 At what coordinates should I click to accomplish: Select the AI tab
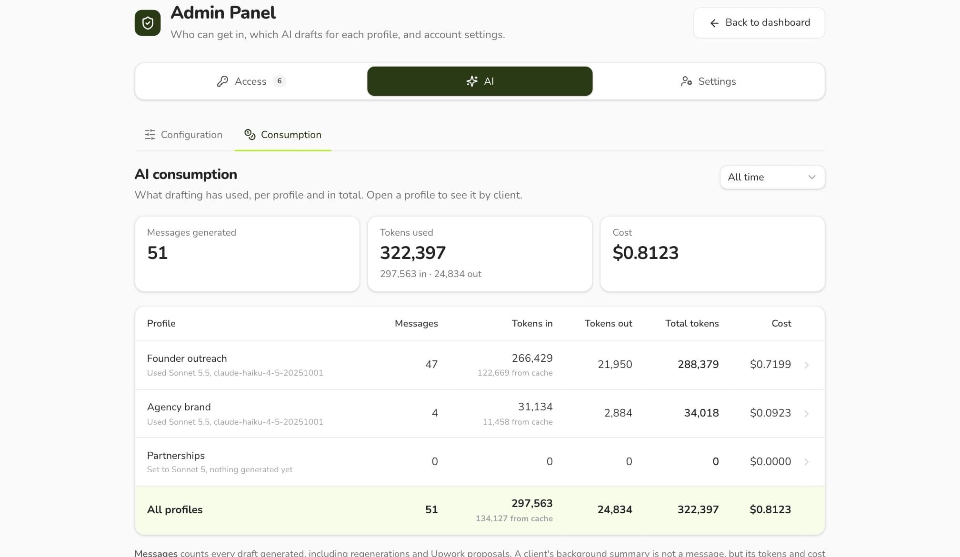tap(480, 81)
